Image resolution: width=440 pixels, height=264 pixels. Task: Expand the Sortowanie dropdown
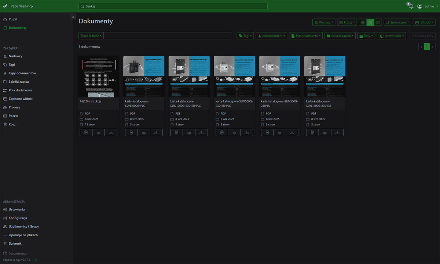pos(397,22)
